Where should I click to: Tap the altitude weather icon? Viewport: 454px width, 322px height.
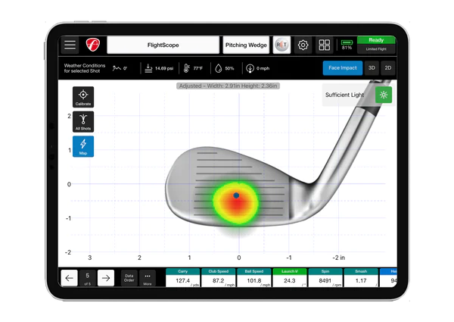coord(117,68)
